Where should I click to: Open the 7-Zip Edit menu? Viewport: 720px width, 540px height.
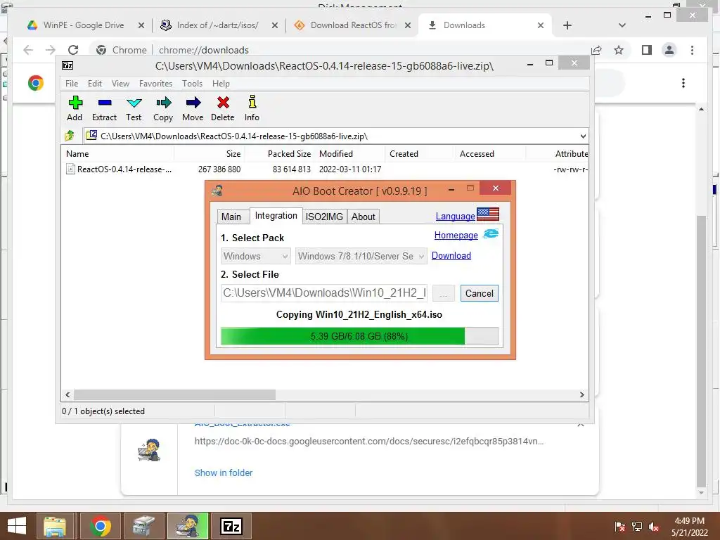(95, 84)
